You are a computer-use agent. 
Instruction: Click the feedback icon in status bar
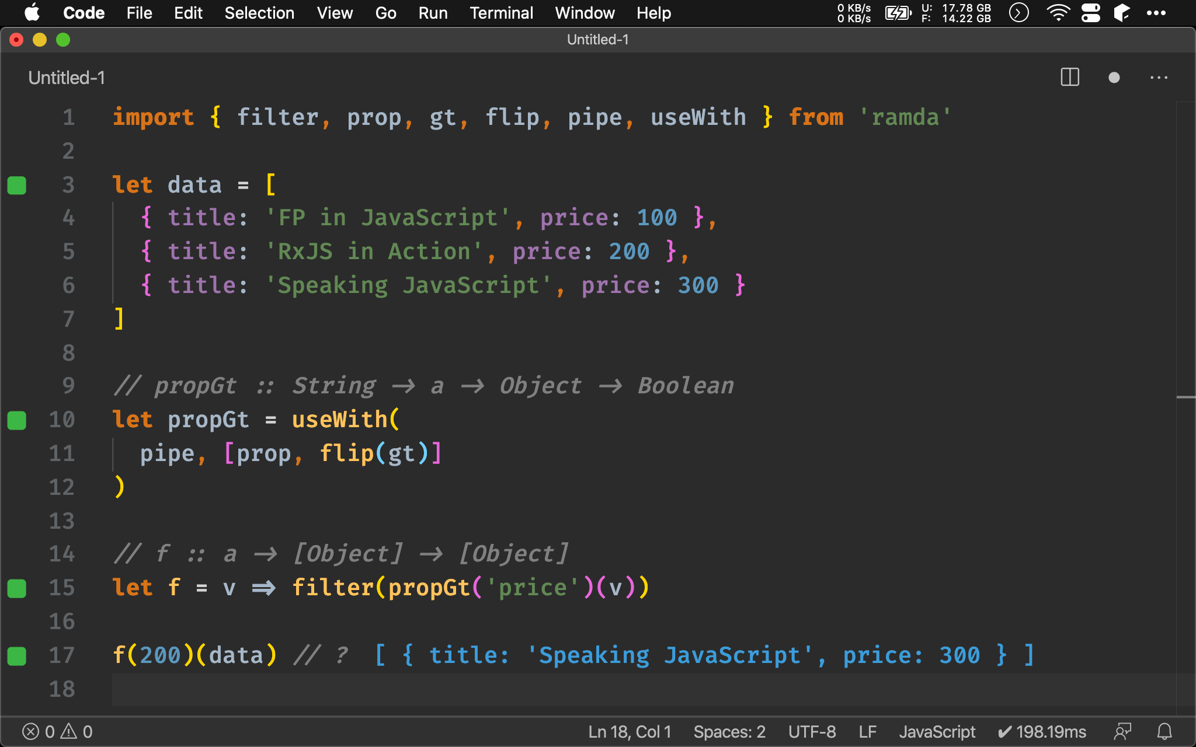[1122, 731]
